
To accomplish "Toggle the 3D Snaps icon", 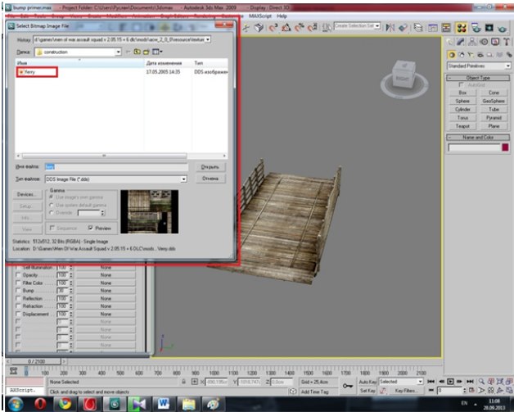I will (273, 28).
